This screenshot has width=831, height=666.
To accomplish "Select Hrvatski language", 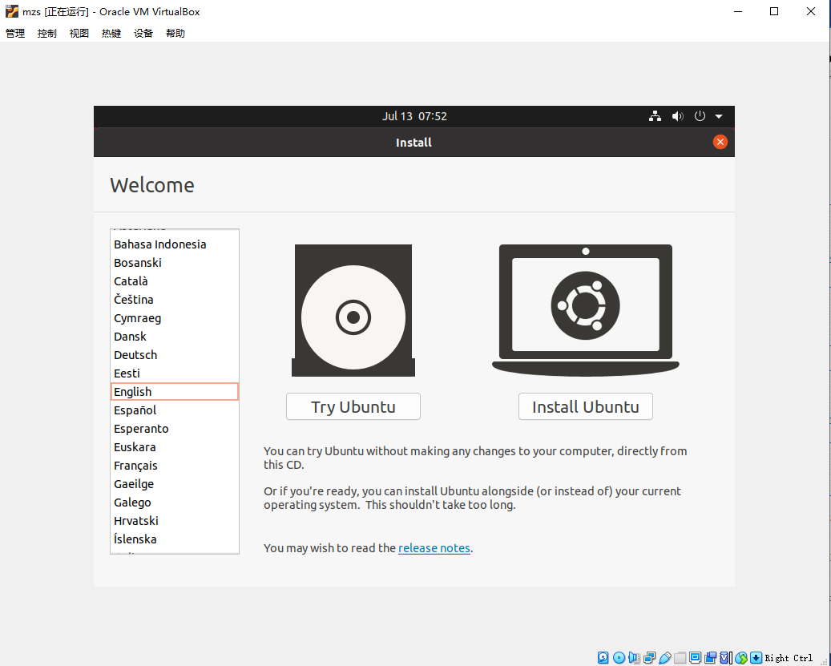I will [175, 521].
